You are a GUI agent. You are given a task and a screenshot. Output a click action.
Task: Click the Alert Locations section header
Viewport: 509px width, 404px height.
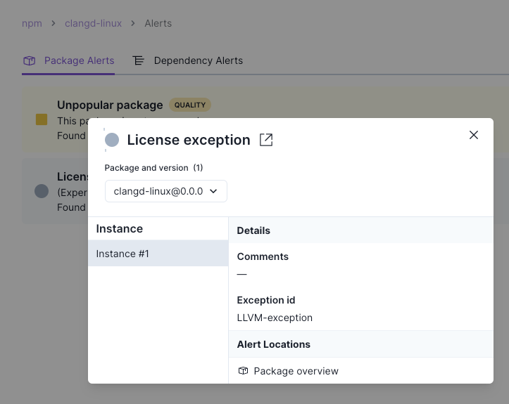(274, 344)
